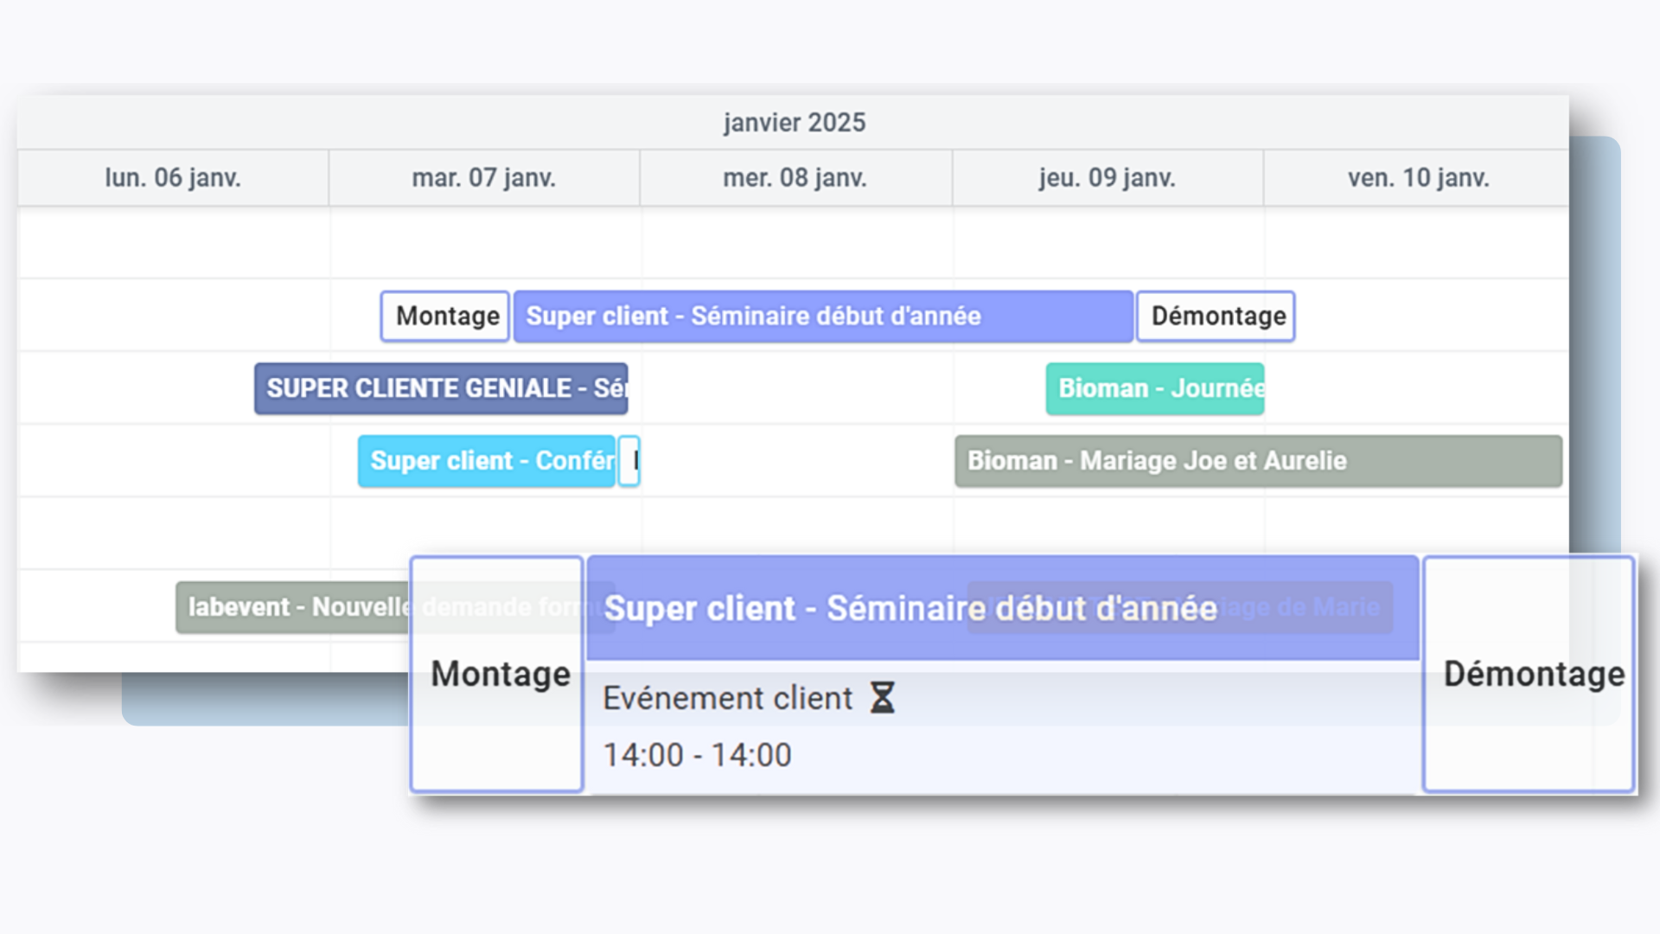
Task: Select the 'Montage' block on Tuesday
Action: 444,316
